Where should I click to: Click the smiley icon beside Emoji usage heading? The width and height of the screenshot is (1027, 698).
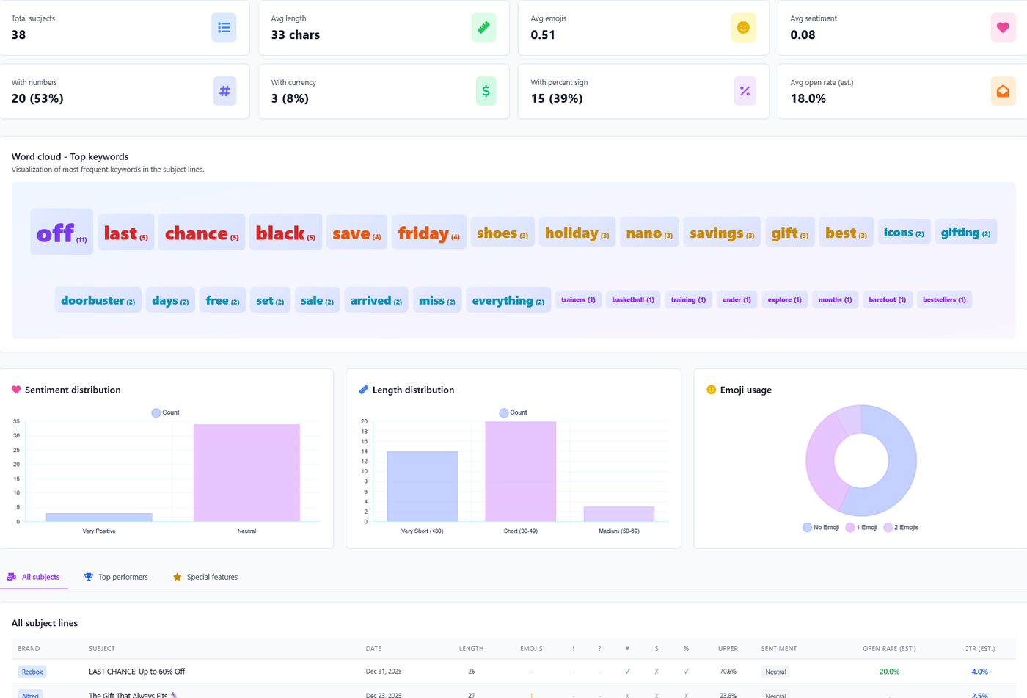pos(711,390)
